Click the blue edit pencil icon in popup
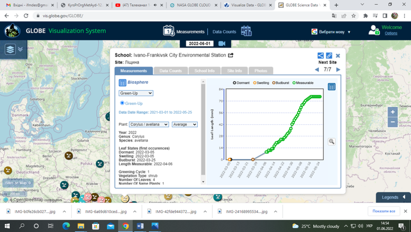Viewport: 411px width, 232px height. (329, 55)
